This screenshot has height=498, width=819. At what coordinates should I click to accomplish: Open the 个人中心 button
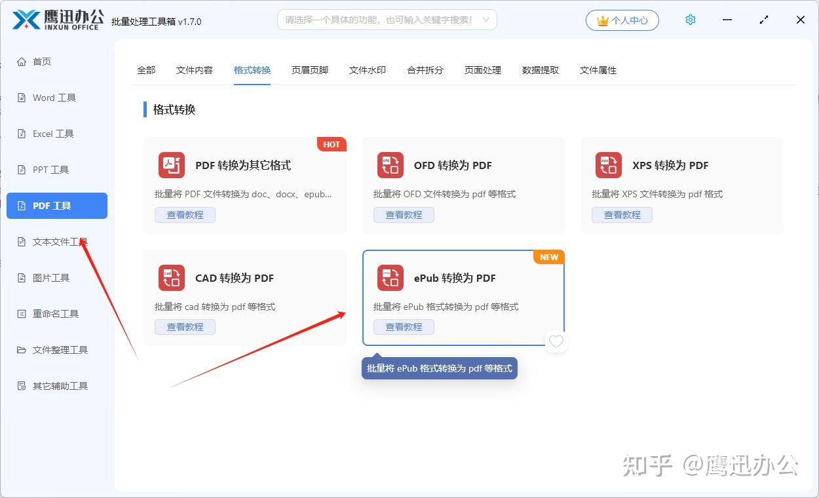point(622,20)
